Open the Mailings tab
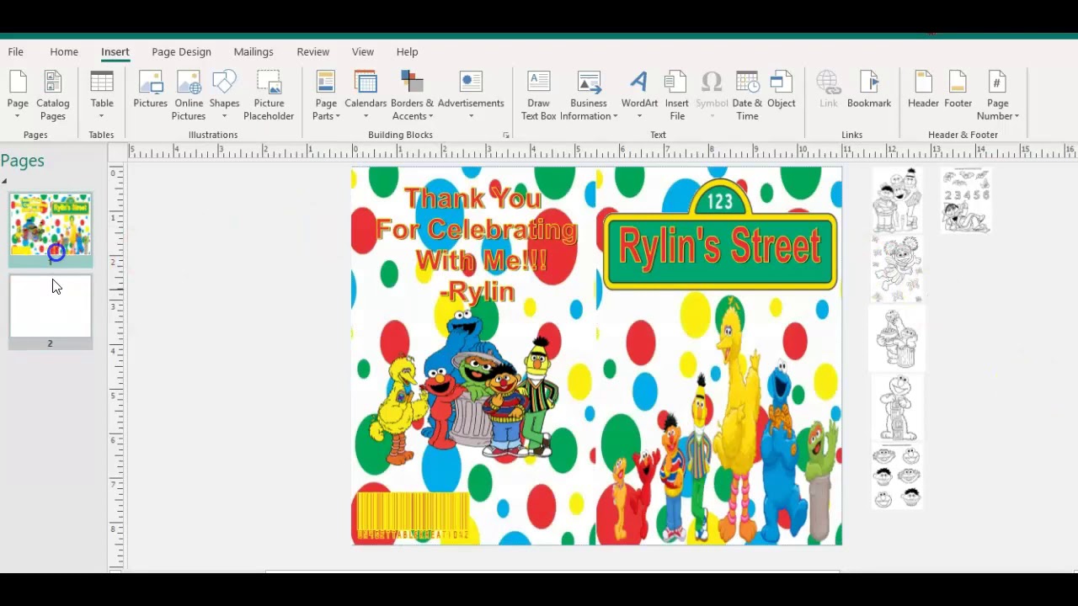The width and height of the screenshot is (1078, 606). (253, 51)
